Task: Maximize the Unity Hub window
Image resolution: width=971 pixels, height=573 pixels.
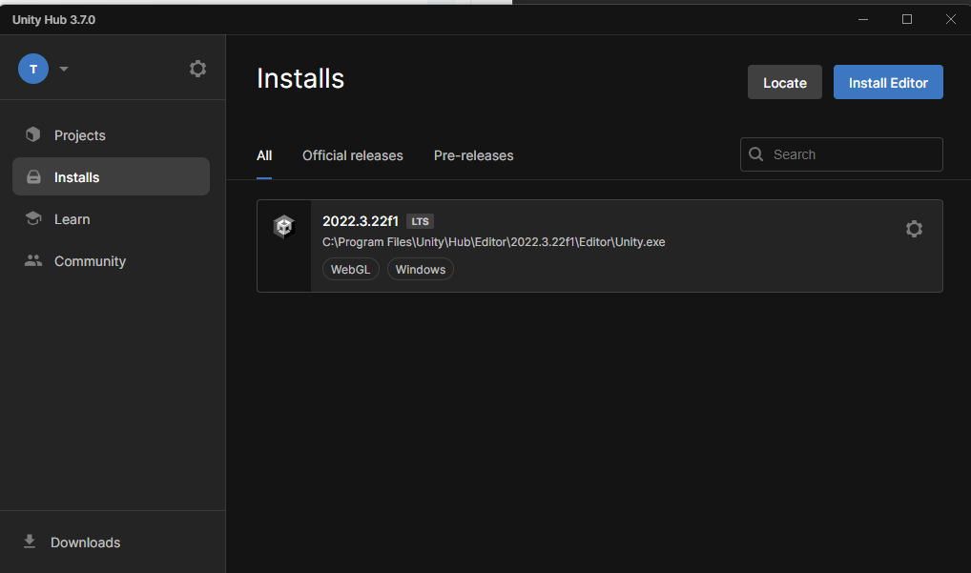Action: point(906,19)
